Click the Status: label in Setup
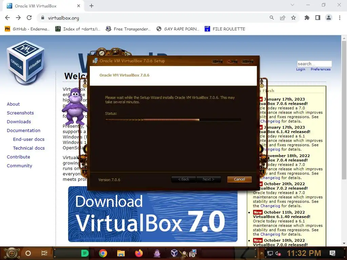Image resolution: width=347 pixels, height=260 pixels. [111, 114]
